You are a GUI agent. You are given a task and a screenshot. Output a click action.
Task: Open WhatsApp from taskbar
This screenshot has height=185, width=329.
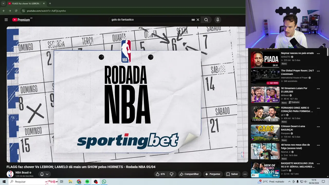point(104,182)
